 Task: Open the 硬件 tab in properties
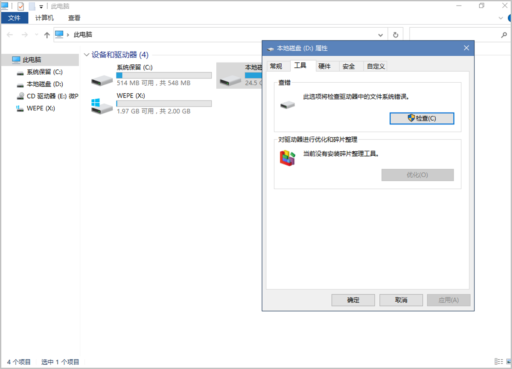click(325, 66)
